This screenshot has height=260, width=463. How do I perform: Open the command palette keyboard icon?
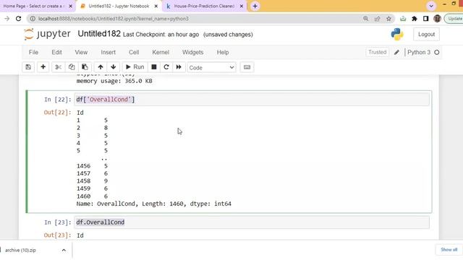(247, 67)
